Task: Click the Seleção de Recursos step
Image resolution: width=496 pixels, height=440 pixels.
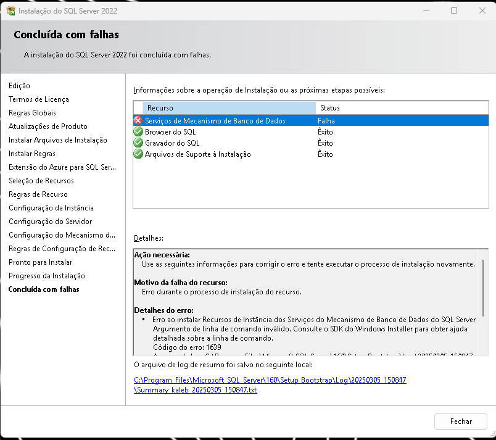Action: 41,181
